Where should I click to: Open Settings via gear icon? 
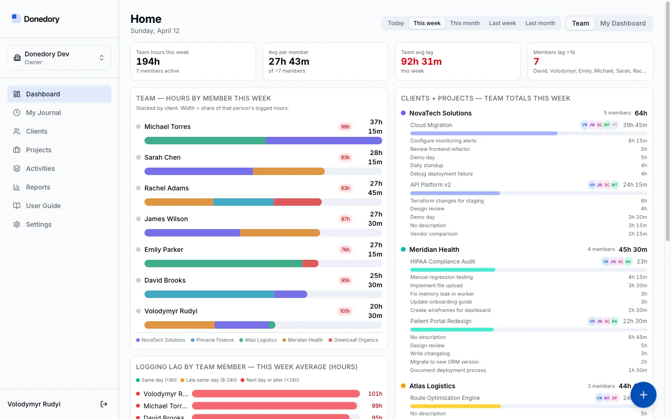[17, 224]
